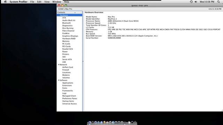Collapse the Software section triangle
223x125 pixels.
(x=59, y=80)
